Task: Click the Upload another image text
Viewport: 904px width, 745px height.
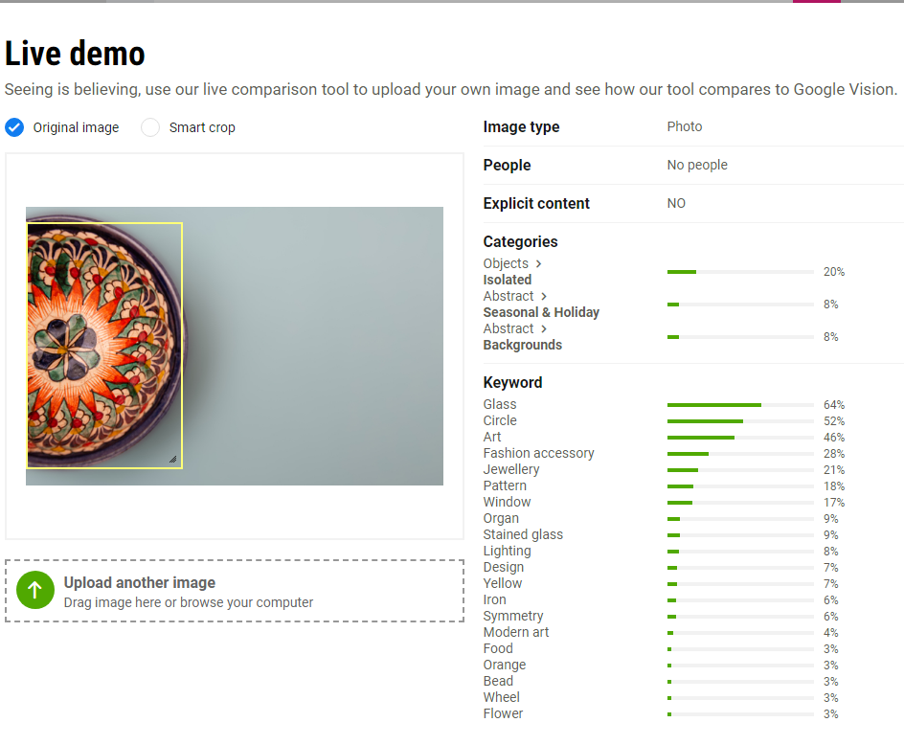Action: pyautogui.click(x=140, y=582)
